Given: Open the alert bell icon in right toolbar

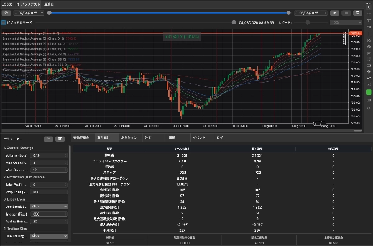Looking at the screenshot, I should 369,108.
